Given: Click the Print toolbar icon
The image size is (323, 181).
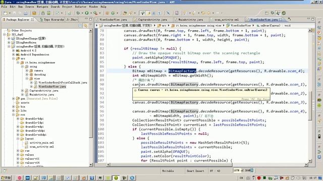Looking at the screenshot, I should (x=26, y=13).
